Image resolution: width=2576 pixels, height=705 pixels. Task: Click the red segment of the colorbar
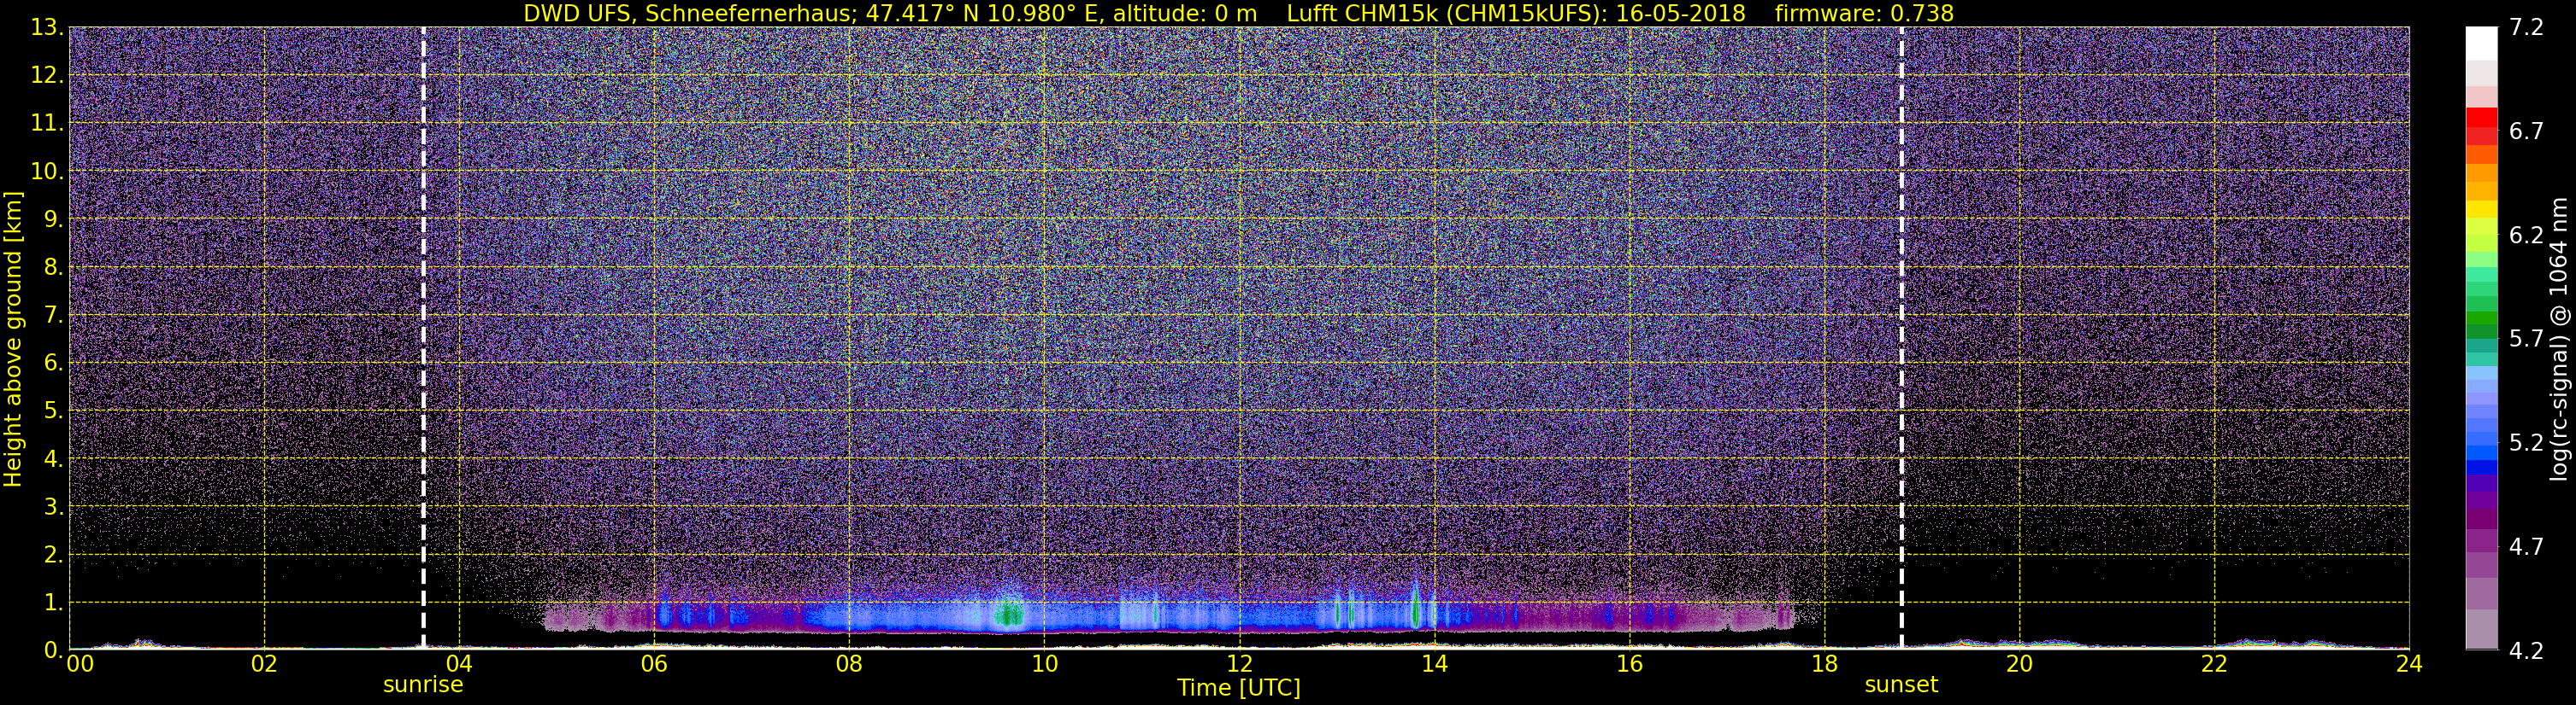pyautogui.click(x=2481, y=117)
